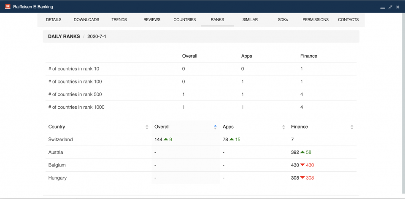Click the Overall header in summary table
The width and height of the screenshot is (405, 199).
point(189,56)
